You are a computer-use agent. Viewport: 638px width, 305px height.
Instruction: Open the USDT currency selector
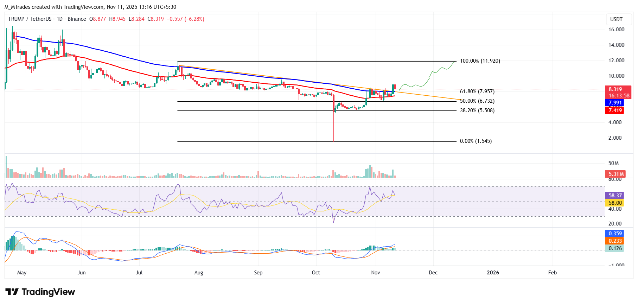pyautogui.click(x=616, y=19)
